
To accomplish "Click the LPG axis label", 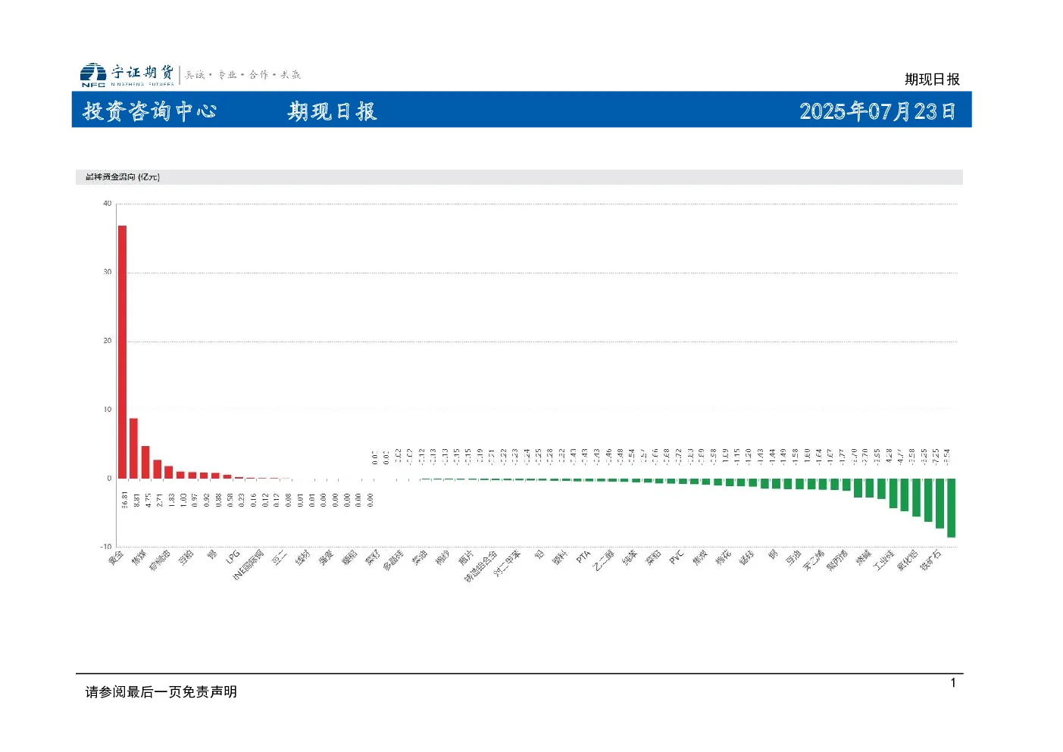I will [233, 556].
